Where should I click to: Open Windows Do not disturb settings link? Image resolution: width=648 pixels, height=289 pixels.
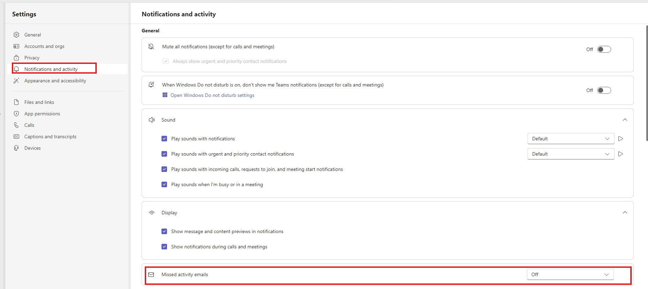pos(212,95)
